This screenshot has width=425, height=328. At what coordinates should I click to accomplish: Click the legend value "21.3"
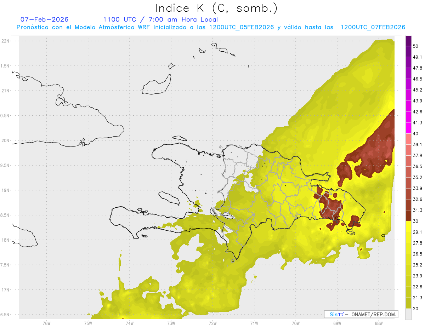tap(418, 298)
